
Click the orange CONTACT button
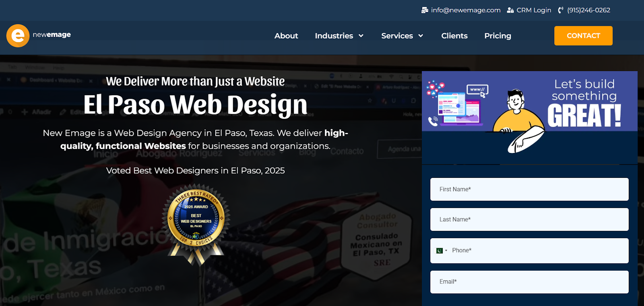pyautogui.click(x=583, y=36)
